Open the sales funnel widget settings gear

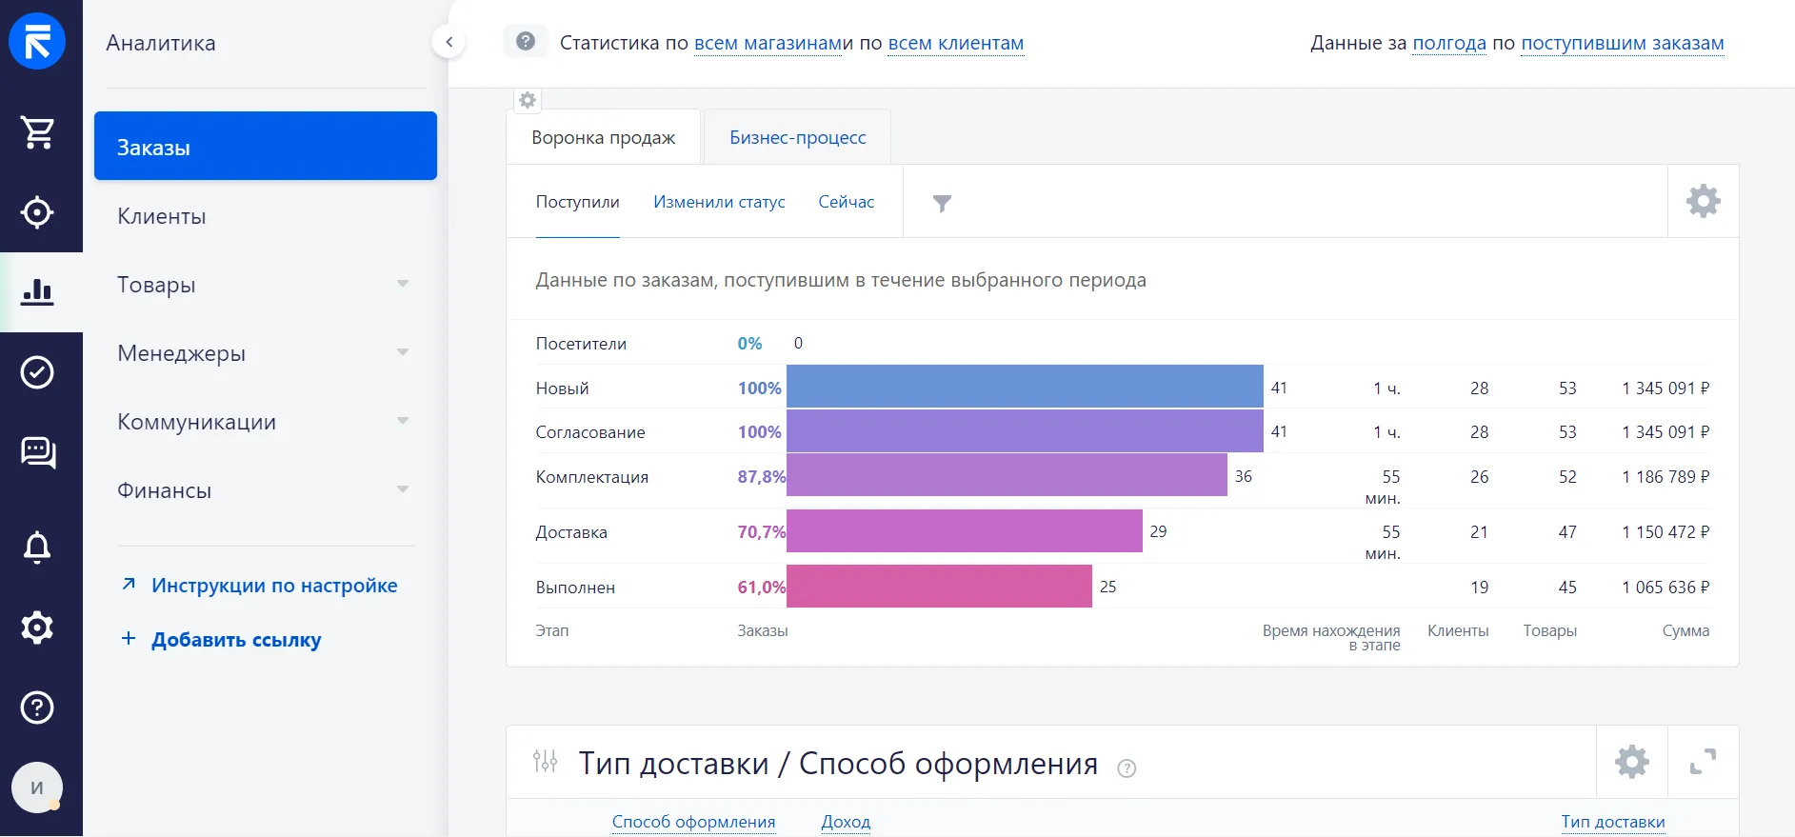coord(1704,201)
